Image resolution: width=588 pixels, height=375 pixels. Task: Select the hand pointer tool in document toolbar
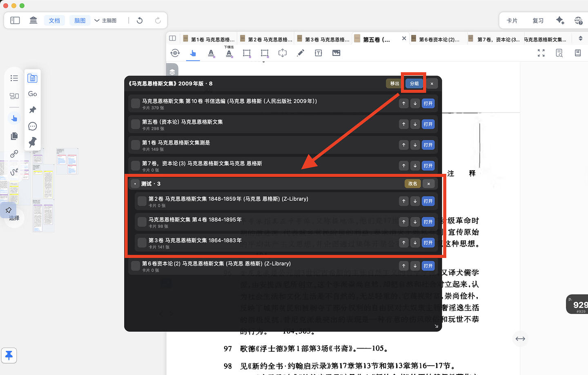pos(193,53)
